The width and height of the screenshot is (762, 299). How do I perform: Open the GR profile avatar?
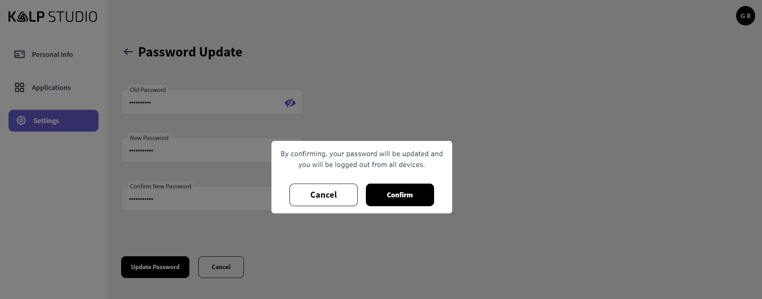coord(745,16)
